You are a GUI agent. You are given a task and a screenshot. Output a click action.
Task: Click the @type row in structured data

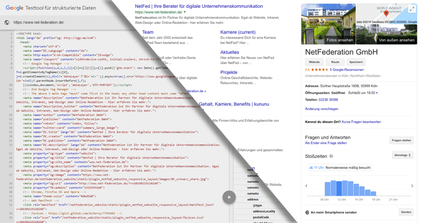coord(257,206)
